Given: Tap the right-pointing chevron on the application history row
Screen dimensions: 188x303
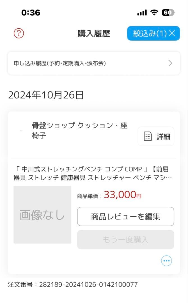Looking at the screenshot, I should (x=170, y=63).
